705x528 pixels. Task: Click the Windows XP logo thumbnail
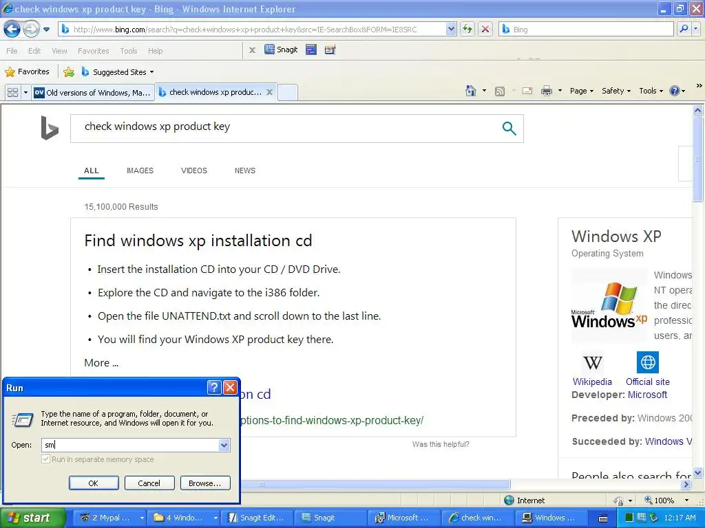[x=609, y=305]
